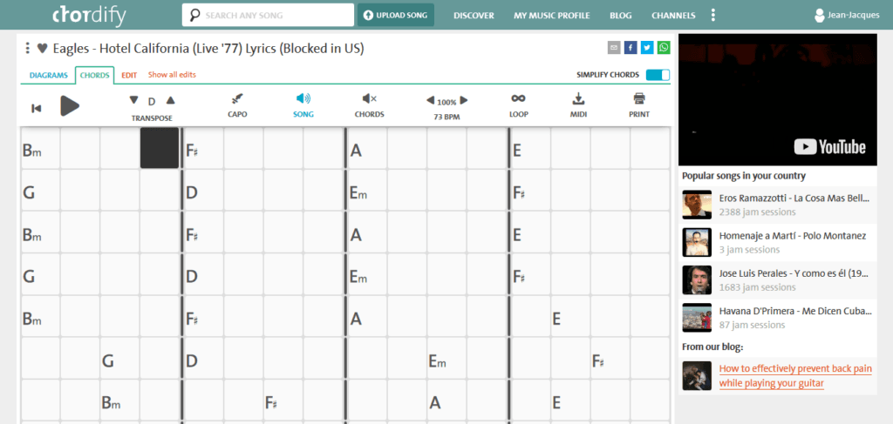Open Havana D'Primera - Me Dicen Cuba... link

795,311
